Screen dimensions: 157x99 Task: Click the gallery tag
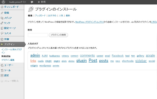[140, 56]
